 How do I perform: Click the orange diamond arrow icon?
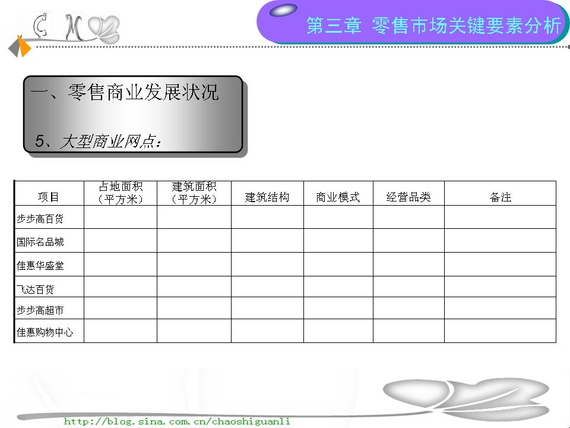tap(23, 46)
